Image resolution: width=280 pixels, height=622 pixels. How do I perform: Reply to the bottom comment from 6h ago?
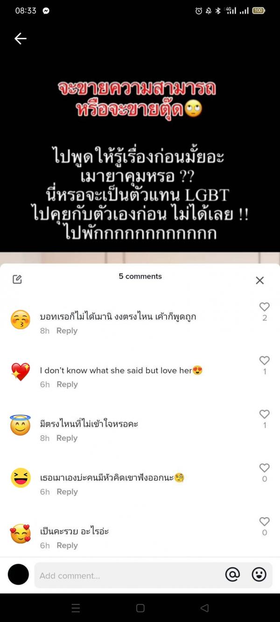coord(67,545)
